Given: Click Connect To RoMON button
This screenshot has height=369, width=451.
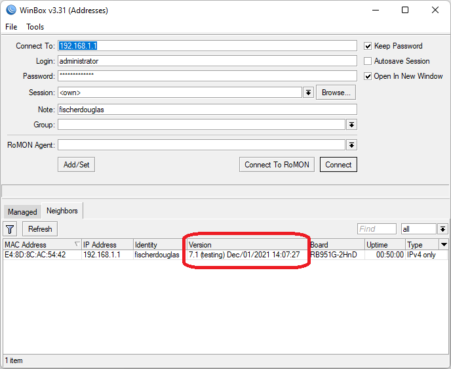Looking at the screenshot, I should coord(277,165).
